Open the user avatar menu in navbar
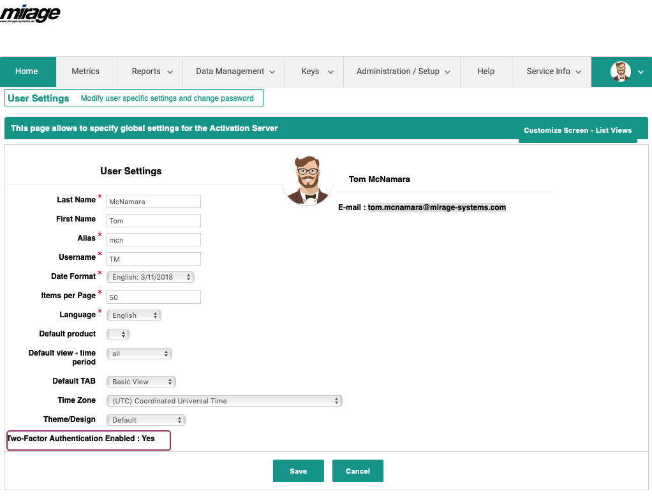 626,71
